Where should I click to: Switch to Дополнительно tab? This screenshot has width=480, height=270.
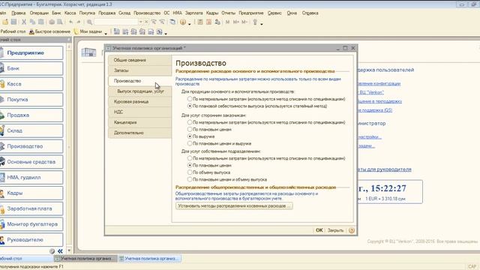pyautogui.click(x=139, y=133)
